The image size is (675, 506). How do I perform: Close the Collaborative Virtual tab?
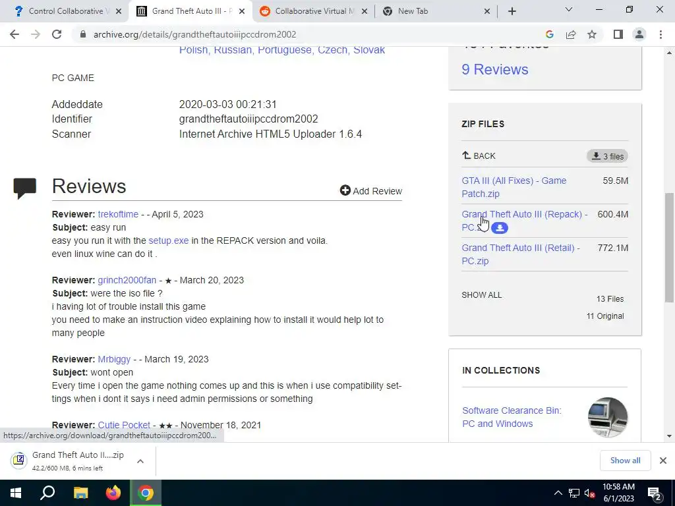click(x=364, y=11)
